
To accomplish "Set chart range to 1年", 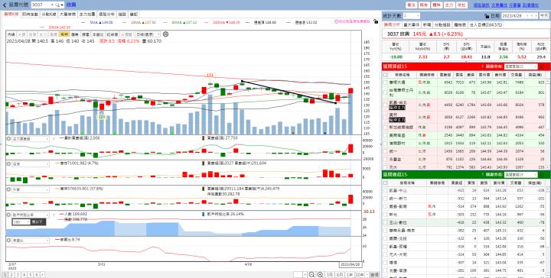I will (x=349, y=275).
